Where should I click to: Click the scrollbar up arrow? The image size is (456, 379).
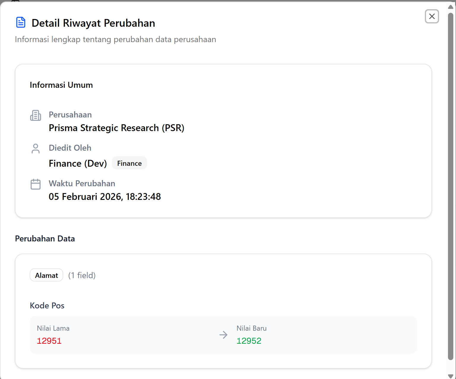[x=450, y=7]
